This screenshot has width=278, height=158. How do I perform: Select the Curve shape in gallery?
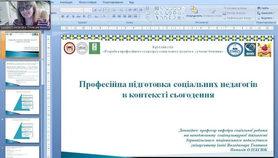[166, 17]
